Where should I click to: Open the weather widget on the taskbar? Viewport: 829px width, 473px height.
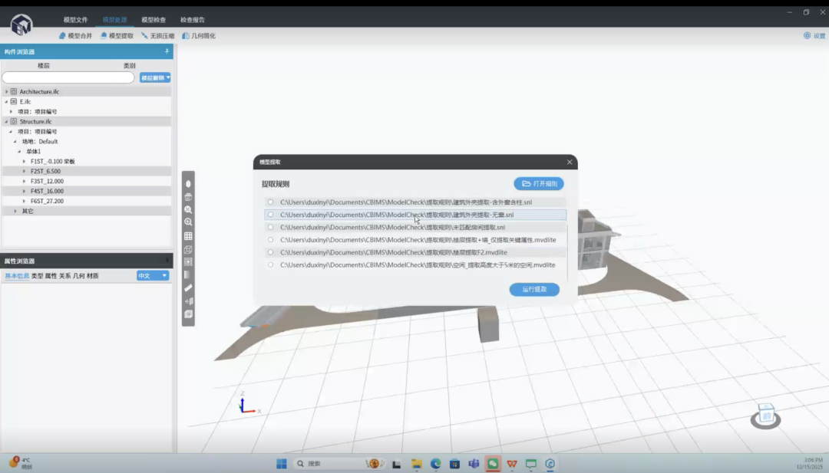click(x=20, y=463)
